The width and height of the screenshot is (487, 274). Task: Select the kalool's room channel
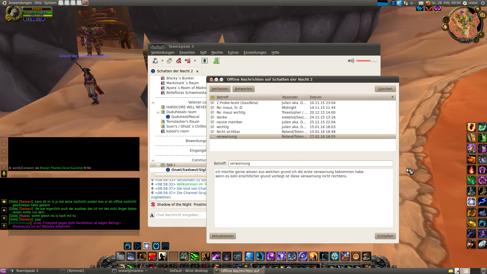click(x=178, y=131)
